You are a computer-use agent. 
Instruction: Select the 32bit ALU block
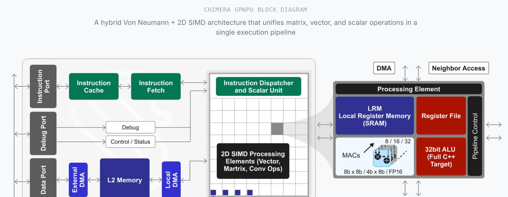441,157
